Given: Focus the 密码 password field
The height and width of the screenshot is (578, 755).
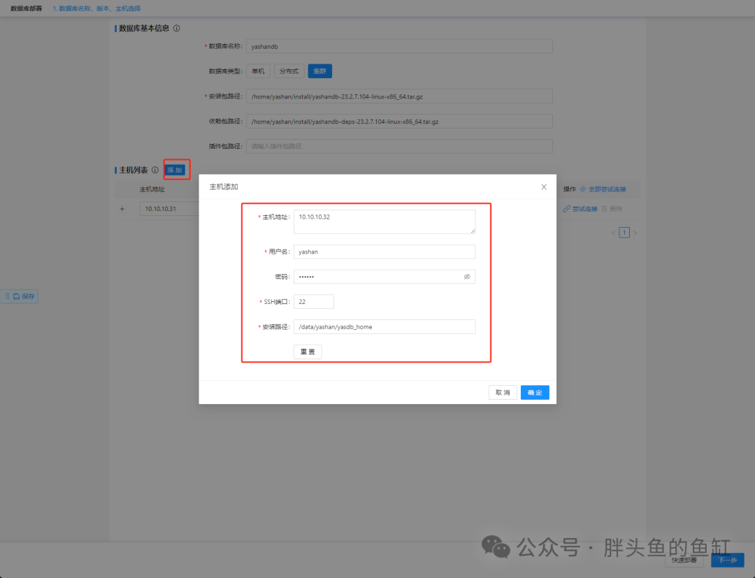Looking at the screenshot, I should point(384,277).
